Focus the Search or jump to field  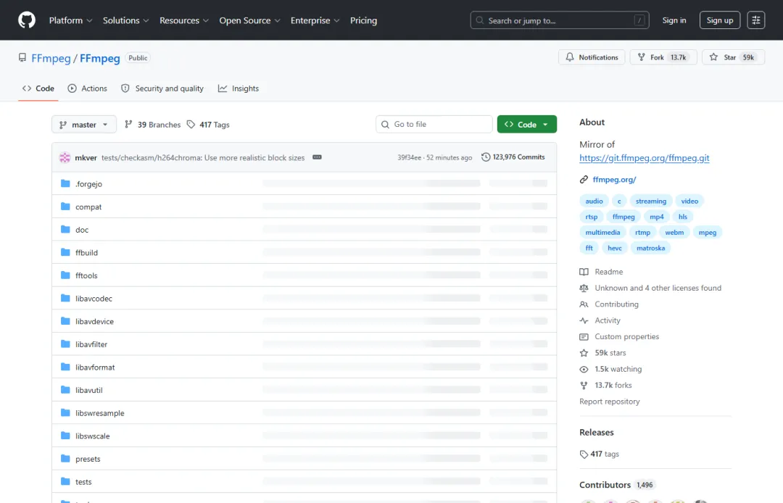point(559,20)
